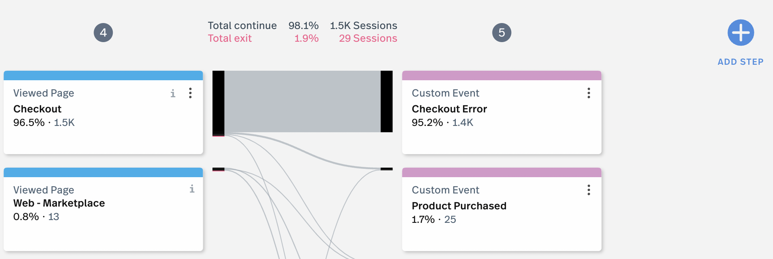Click the wide gray flow band to Checkout Error
773x259 pixels.
302,101
